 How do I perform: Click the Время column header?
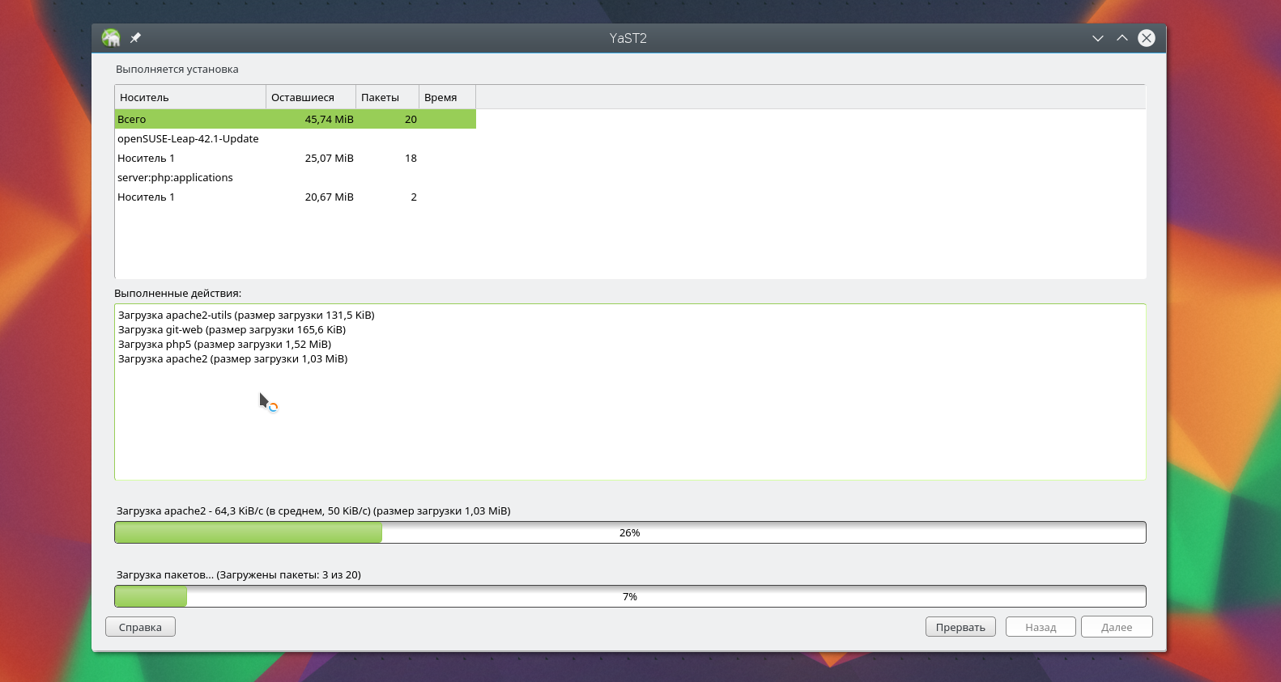(446, 97)
